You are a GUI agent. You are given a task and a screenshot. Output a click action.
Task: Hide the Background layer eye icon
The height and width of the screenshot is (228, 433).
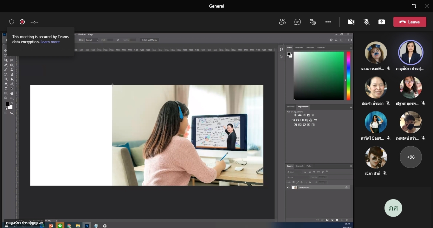[288, 187]
